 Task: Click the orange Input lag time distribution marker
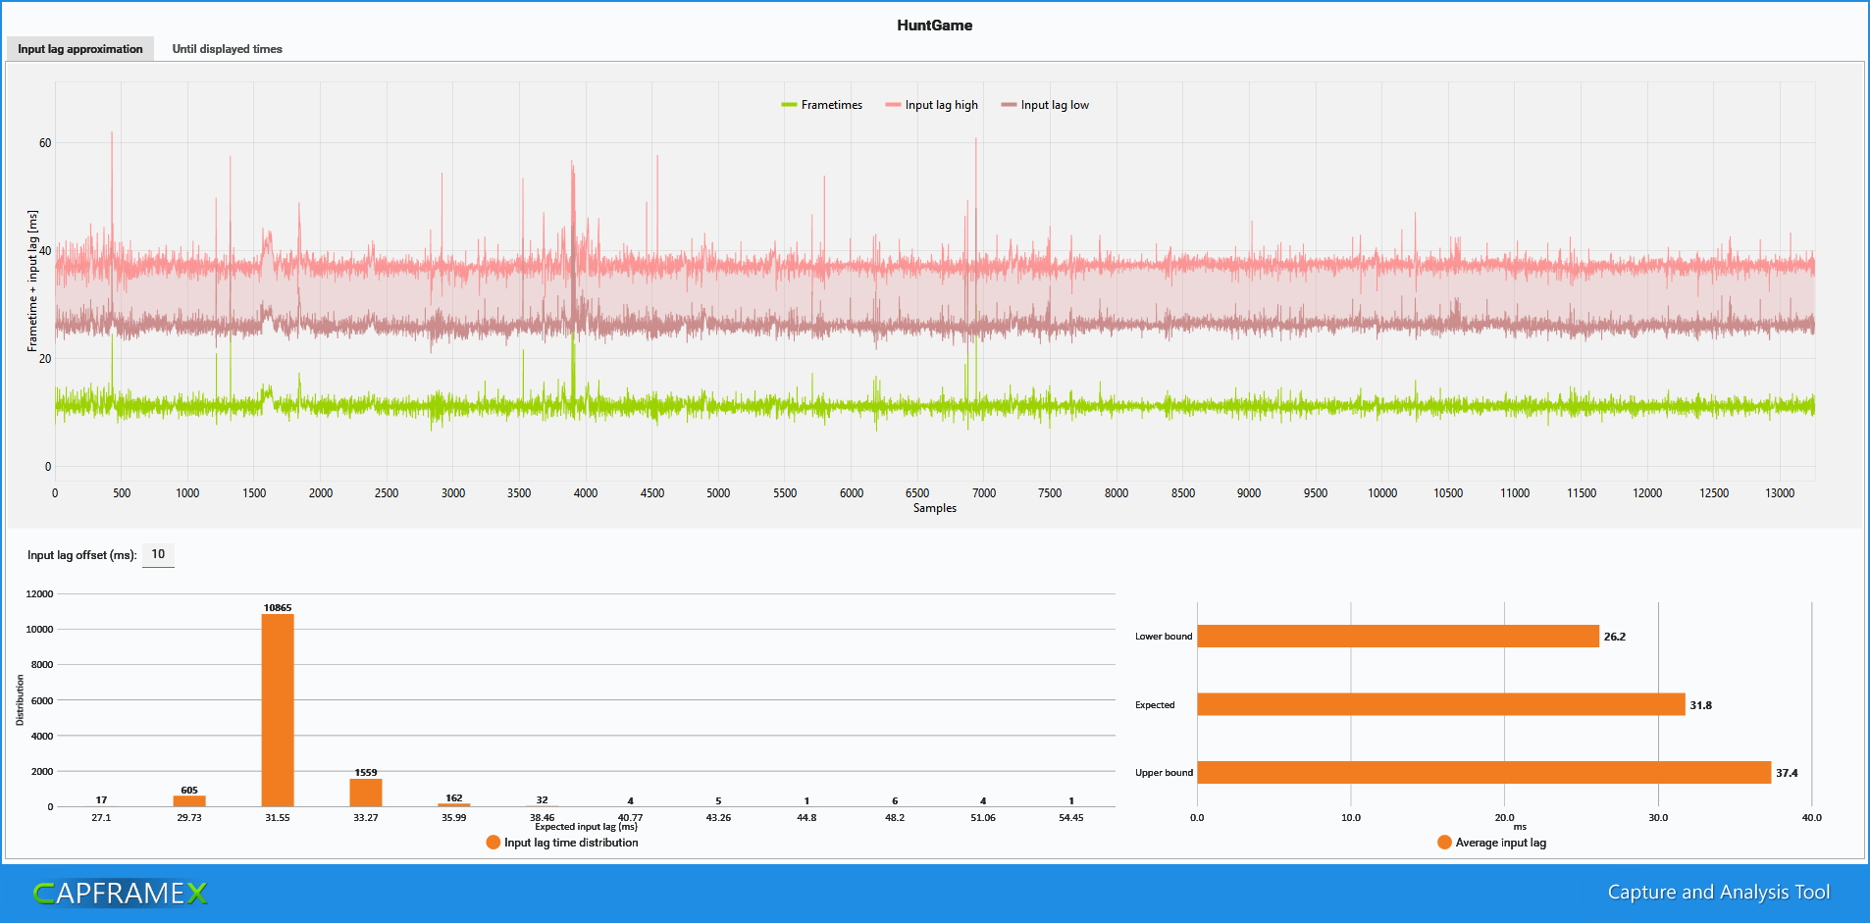tap(493, 843)
